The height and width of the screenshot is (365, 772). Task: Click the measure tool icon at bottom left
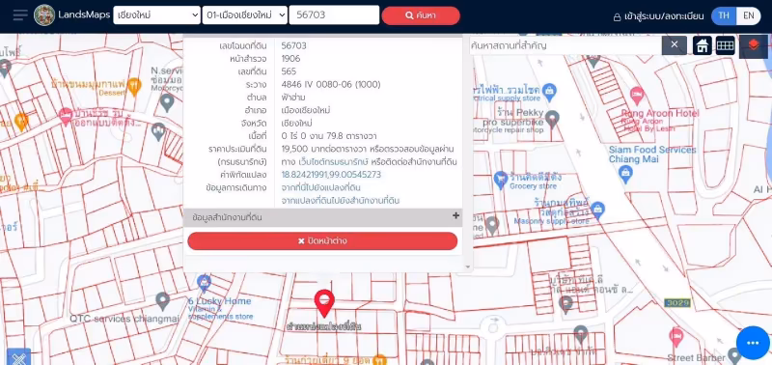coord(18,357)
